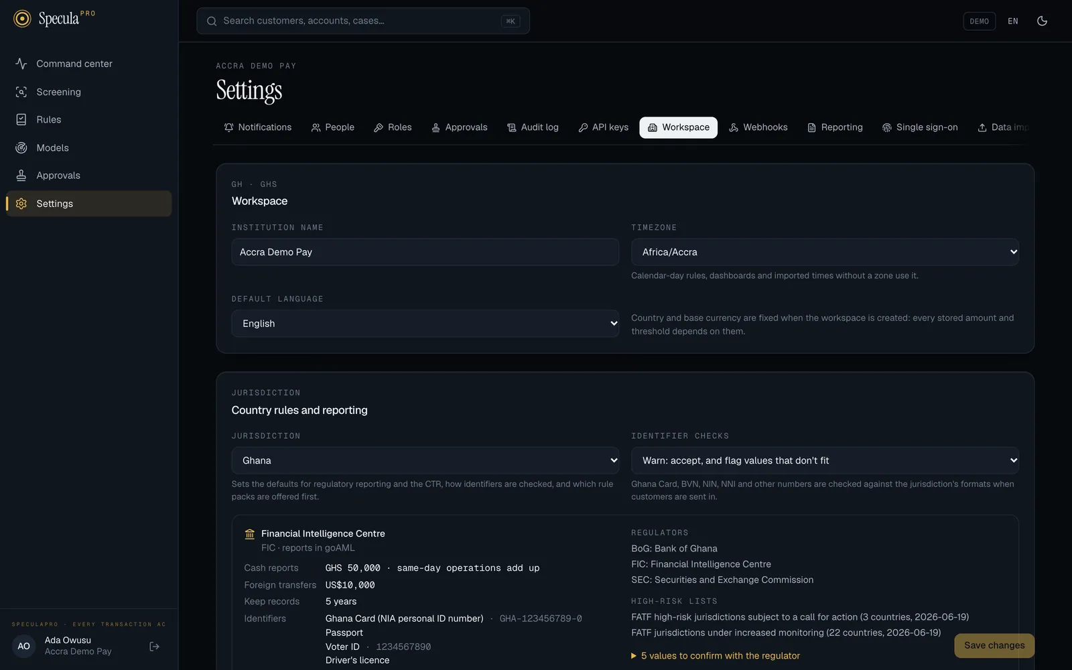Click the Notifications tab bell icon
Viewport: 1072px width, 670px height.
pos(229,127)
